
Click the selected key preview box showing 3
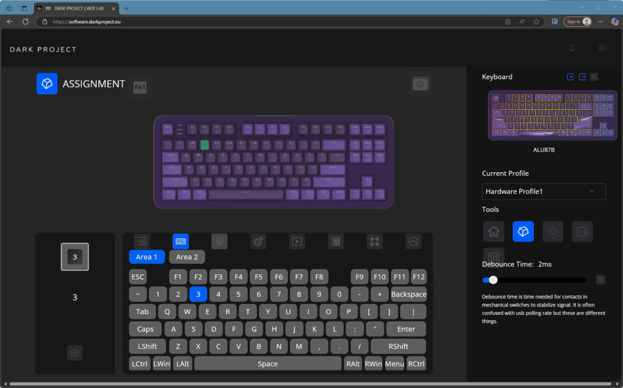[75, 257]
